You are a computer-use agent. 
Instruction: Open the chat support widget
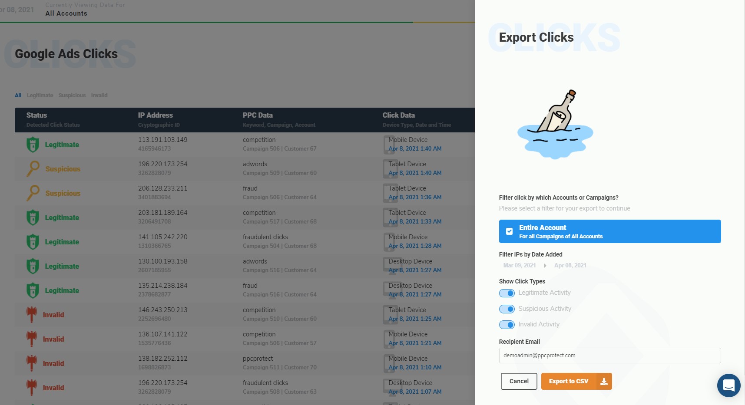point(728,385)
